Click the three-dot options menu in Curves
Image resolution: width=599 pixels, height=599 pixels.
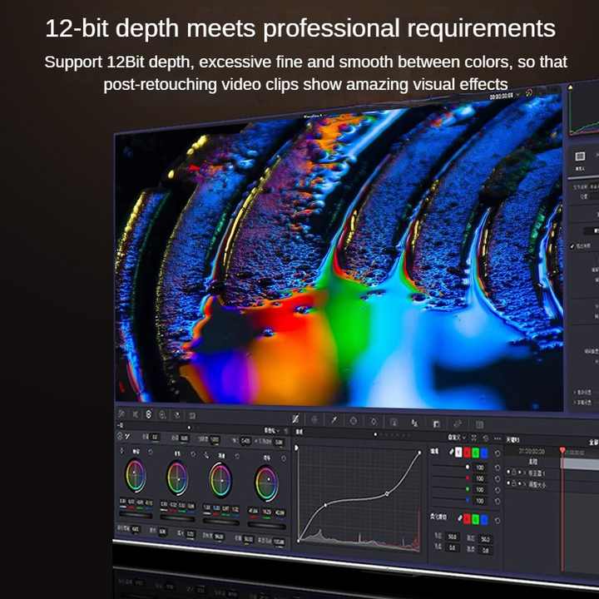coord(497,439)
